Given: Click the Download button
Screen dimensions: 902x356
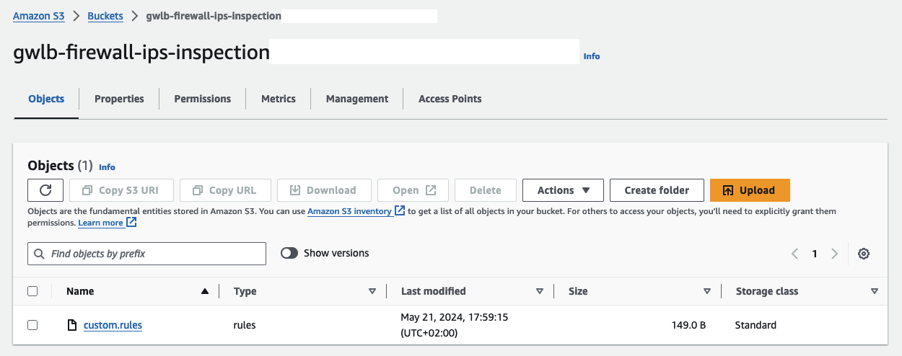Looking at the screenshot, I should [x=324, y=190].
